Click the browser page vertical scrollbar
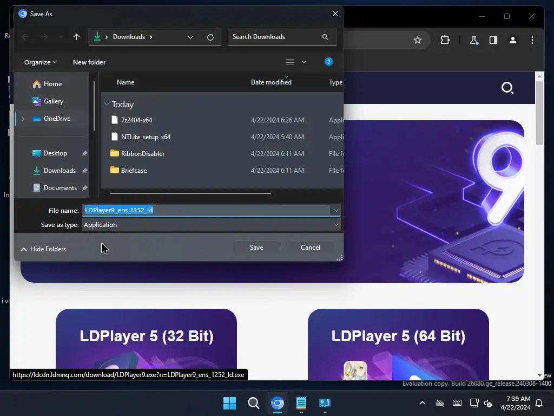 (539, 113)
